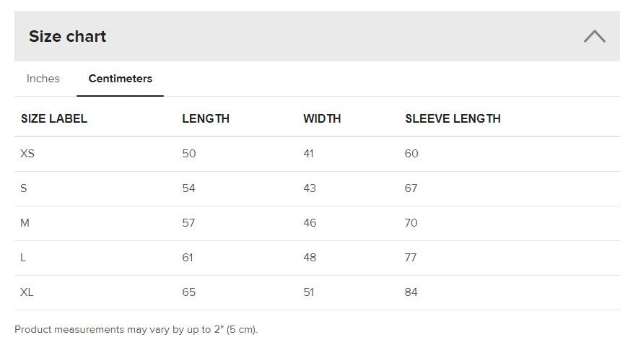Switch to the Inches tab
Screen dimensions: 633x358
point(43,79)
